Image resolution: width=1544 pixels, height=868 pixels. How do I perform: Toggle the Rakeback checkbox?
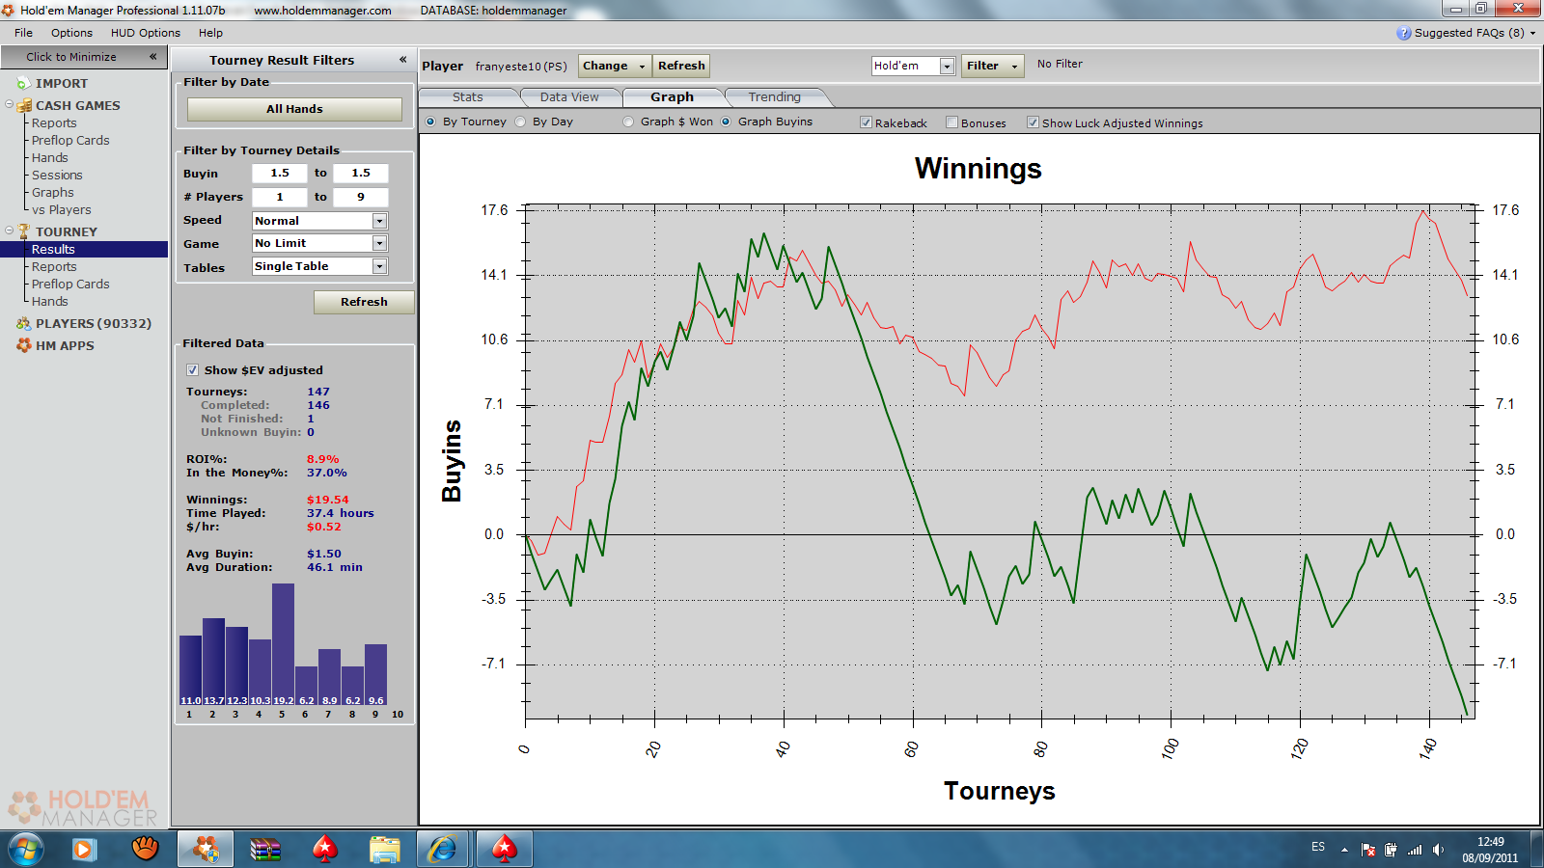867,122
